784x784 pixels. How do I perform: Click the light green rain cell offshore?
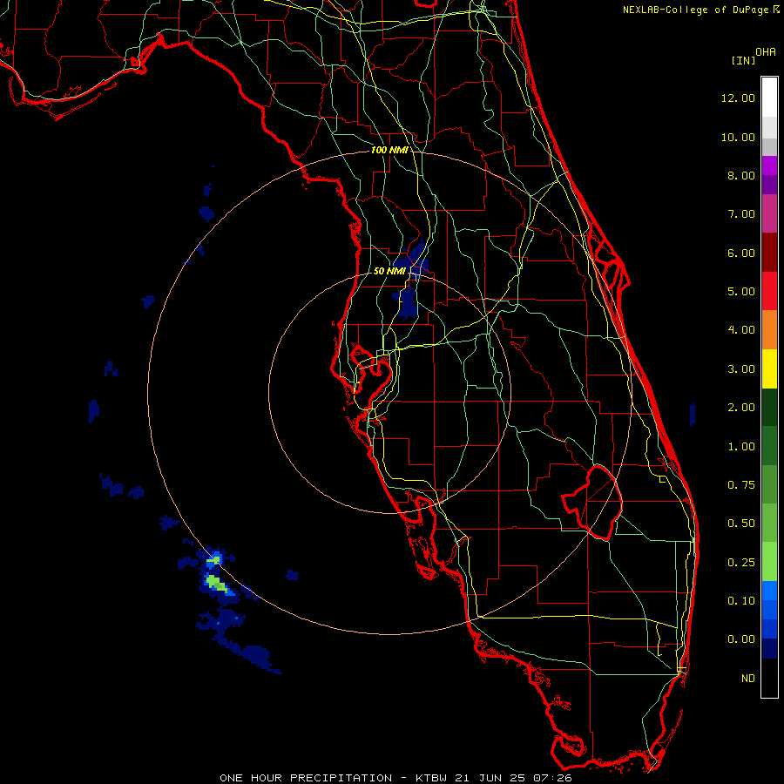(x=218, y=584)
